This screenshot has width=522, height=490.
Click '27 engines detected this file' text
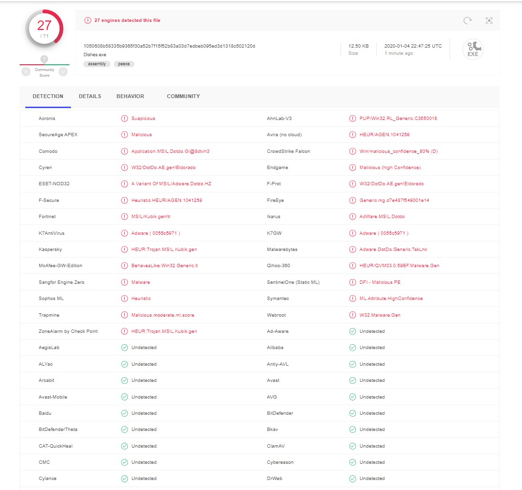pyautogui.click(x=127, y=20)
